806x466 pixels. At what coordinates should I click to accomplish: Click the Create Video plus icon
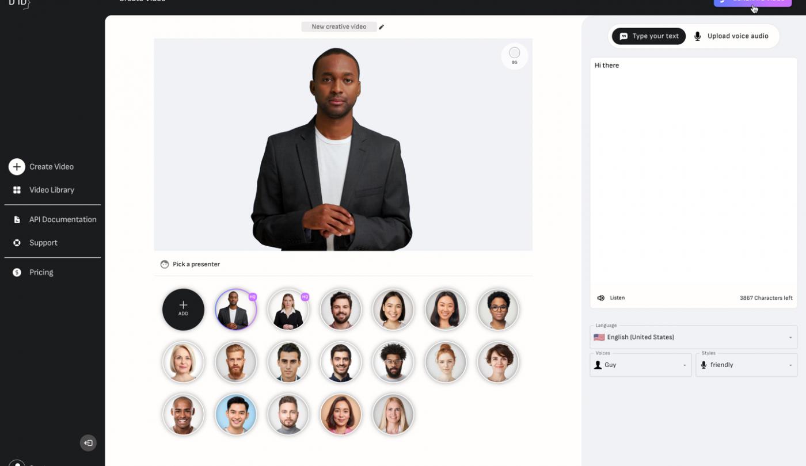(17, 167)
